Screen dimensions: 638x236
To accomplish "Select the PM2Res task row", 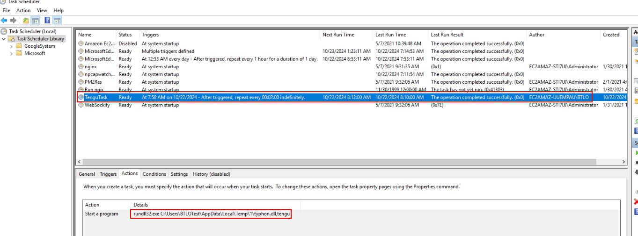I will [352, 82].
